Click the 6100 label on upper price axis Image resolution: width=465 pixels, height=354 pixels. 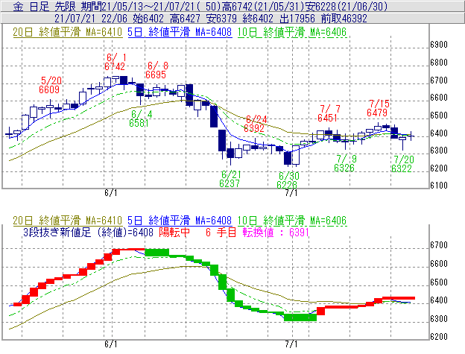439,186
